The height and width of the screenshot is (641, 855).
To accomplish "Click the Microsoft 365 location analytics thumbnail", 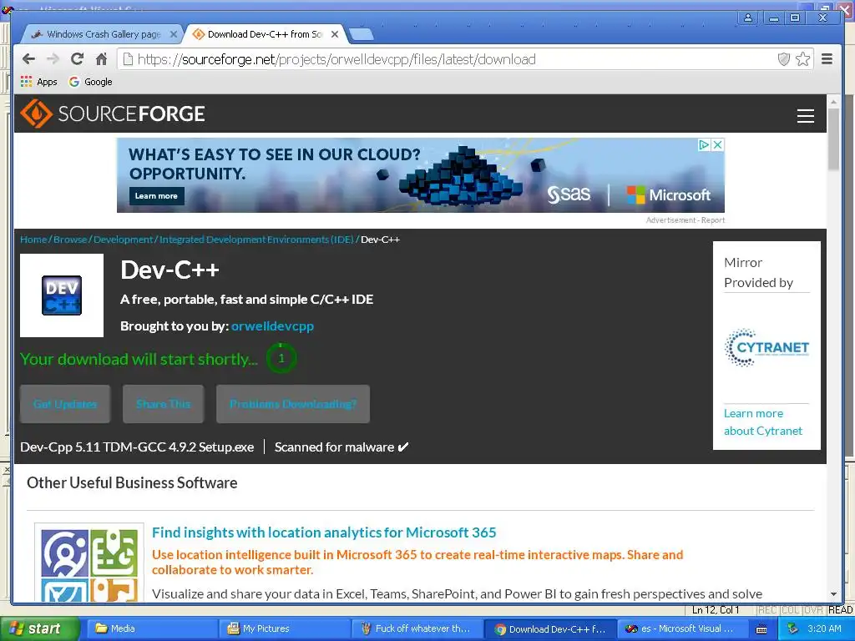I will tap(89, 563).
